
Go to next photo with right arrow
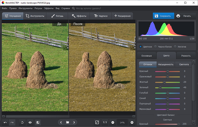tap(74, 122)
